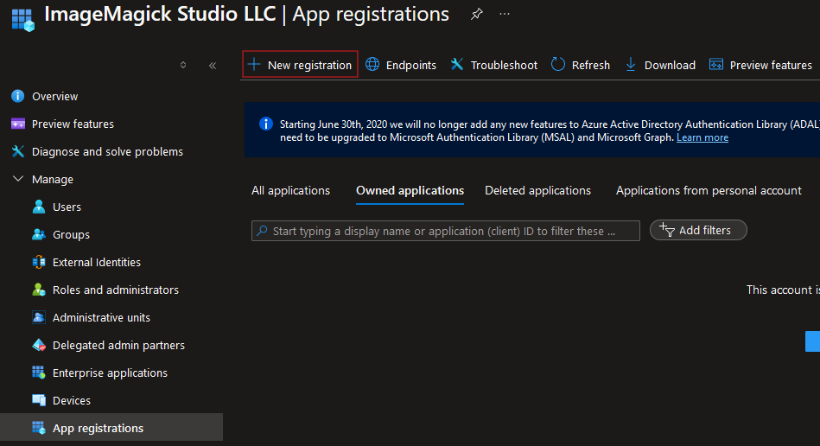820x446 pixels.
Task: Open the Deleted applications tab
Action: click(x=537, y=190)
